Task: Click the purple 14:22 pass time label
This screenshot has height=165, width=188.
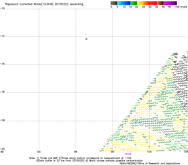Action: pyautogui.click(x=128, y=154)
